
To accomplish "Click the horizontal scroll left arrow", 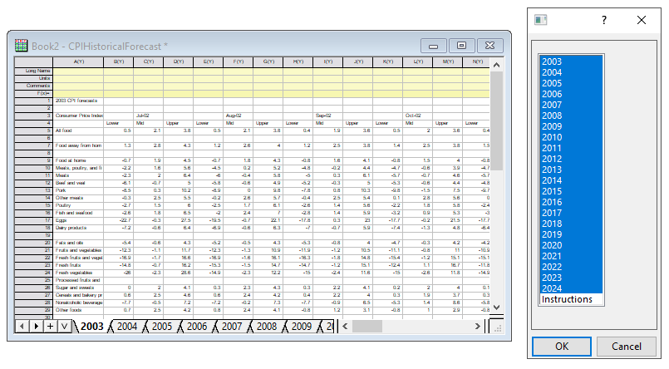I will [x=345, y=327].
